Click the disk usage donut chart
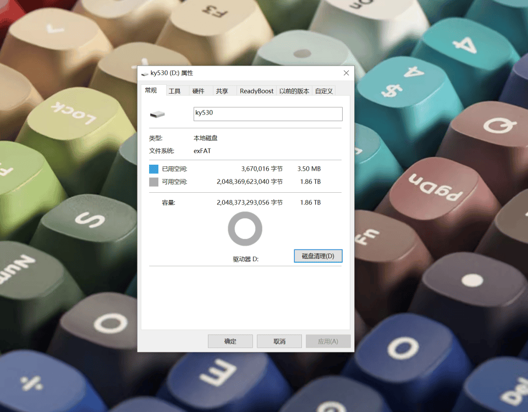Image resolution: width=528 pixels, height=412 pixels. (245, 229)
